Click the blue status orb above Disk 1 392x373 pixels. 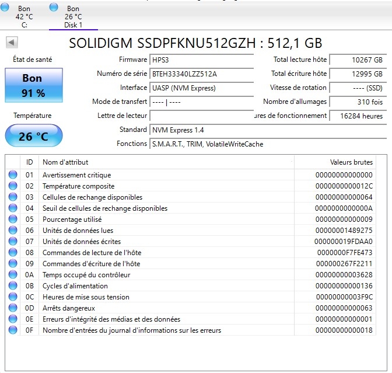click(x=54, y=7)
